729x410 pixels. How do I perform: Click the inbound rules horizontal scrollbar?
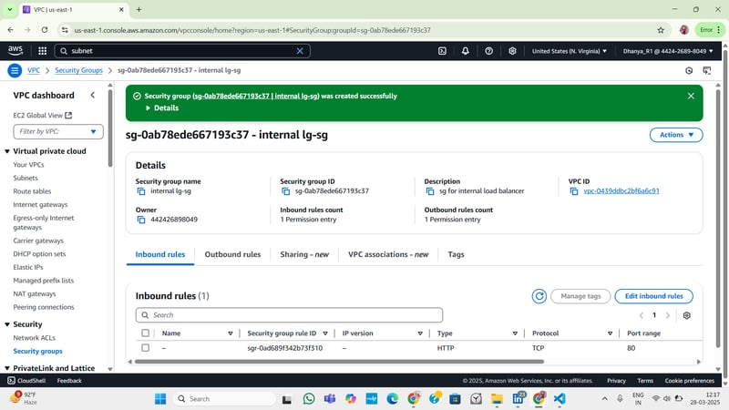point(339,361)
